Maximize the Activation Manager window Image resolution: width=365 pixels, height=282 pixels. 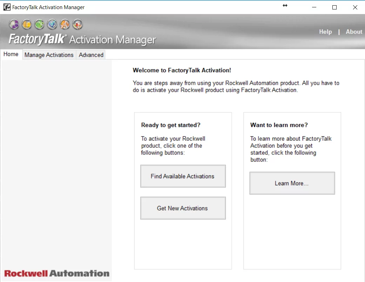tap(334, 7)
